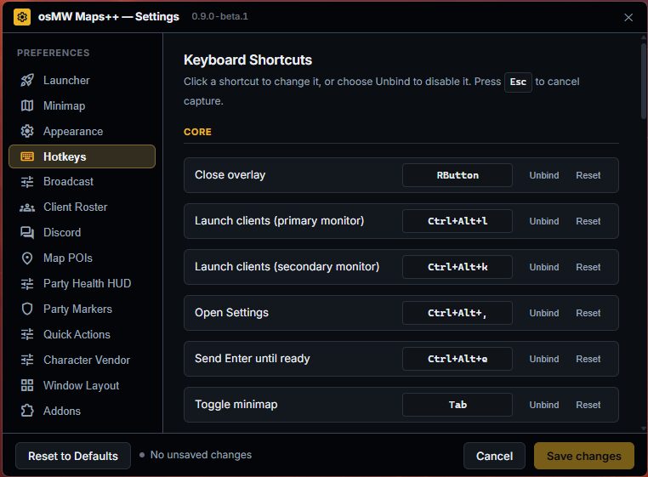Unbind the Close overlay shortcut
The height and width of the screenshot is (477, 648).
click(544, 175)
